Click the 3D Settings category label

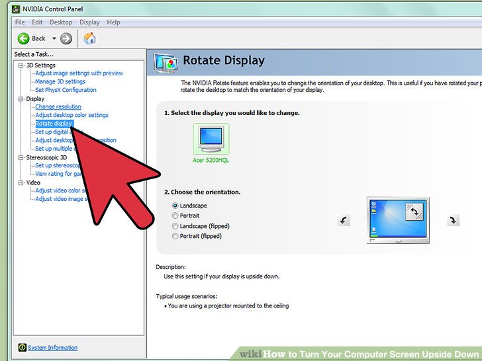point(41,65)
